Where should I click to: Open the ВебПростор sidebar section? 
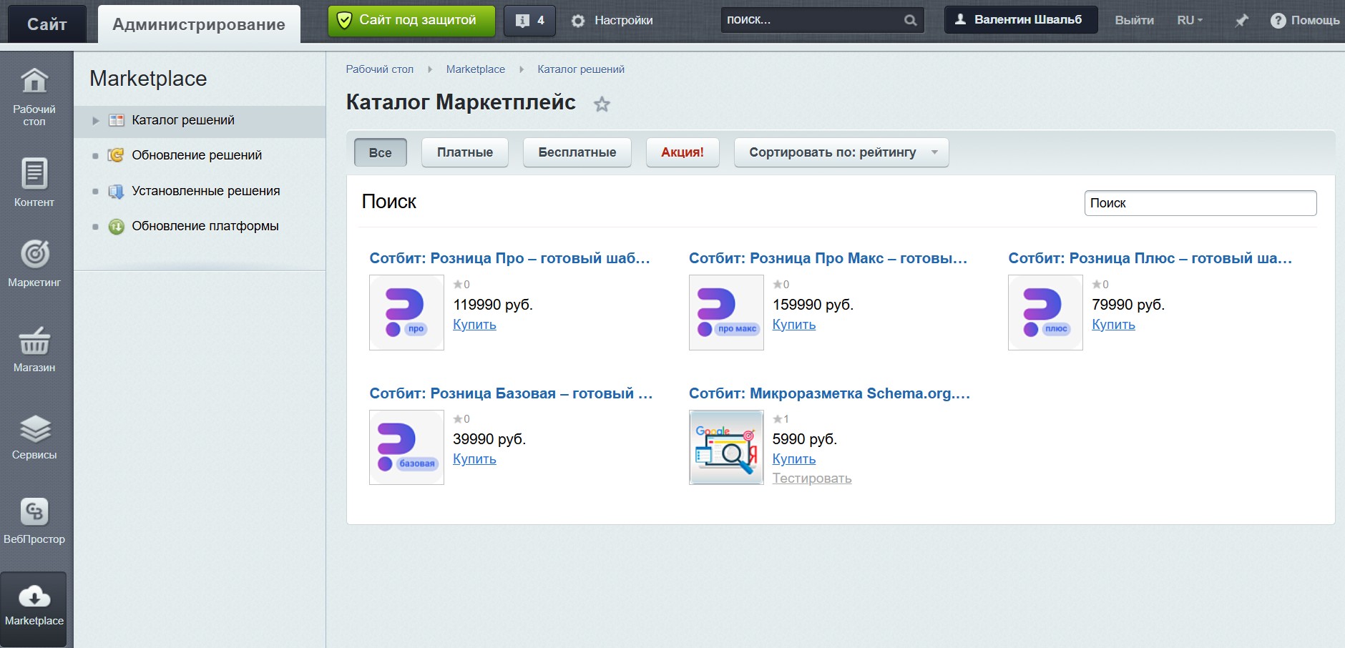34,521
